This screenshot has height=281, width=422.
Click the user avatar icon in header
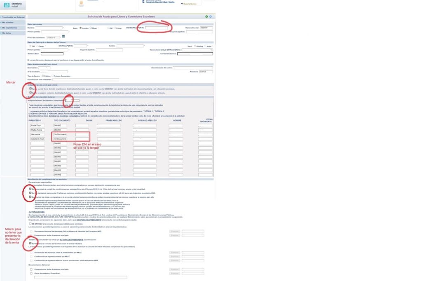pos(81,4)
